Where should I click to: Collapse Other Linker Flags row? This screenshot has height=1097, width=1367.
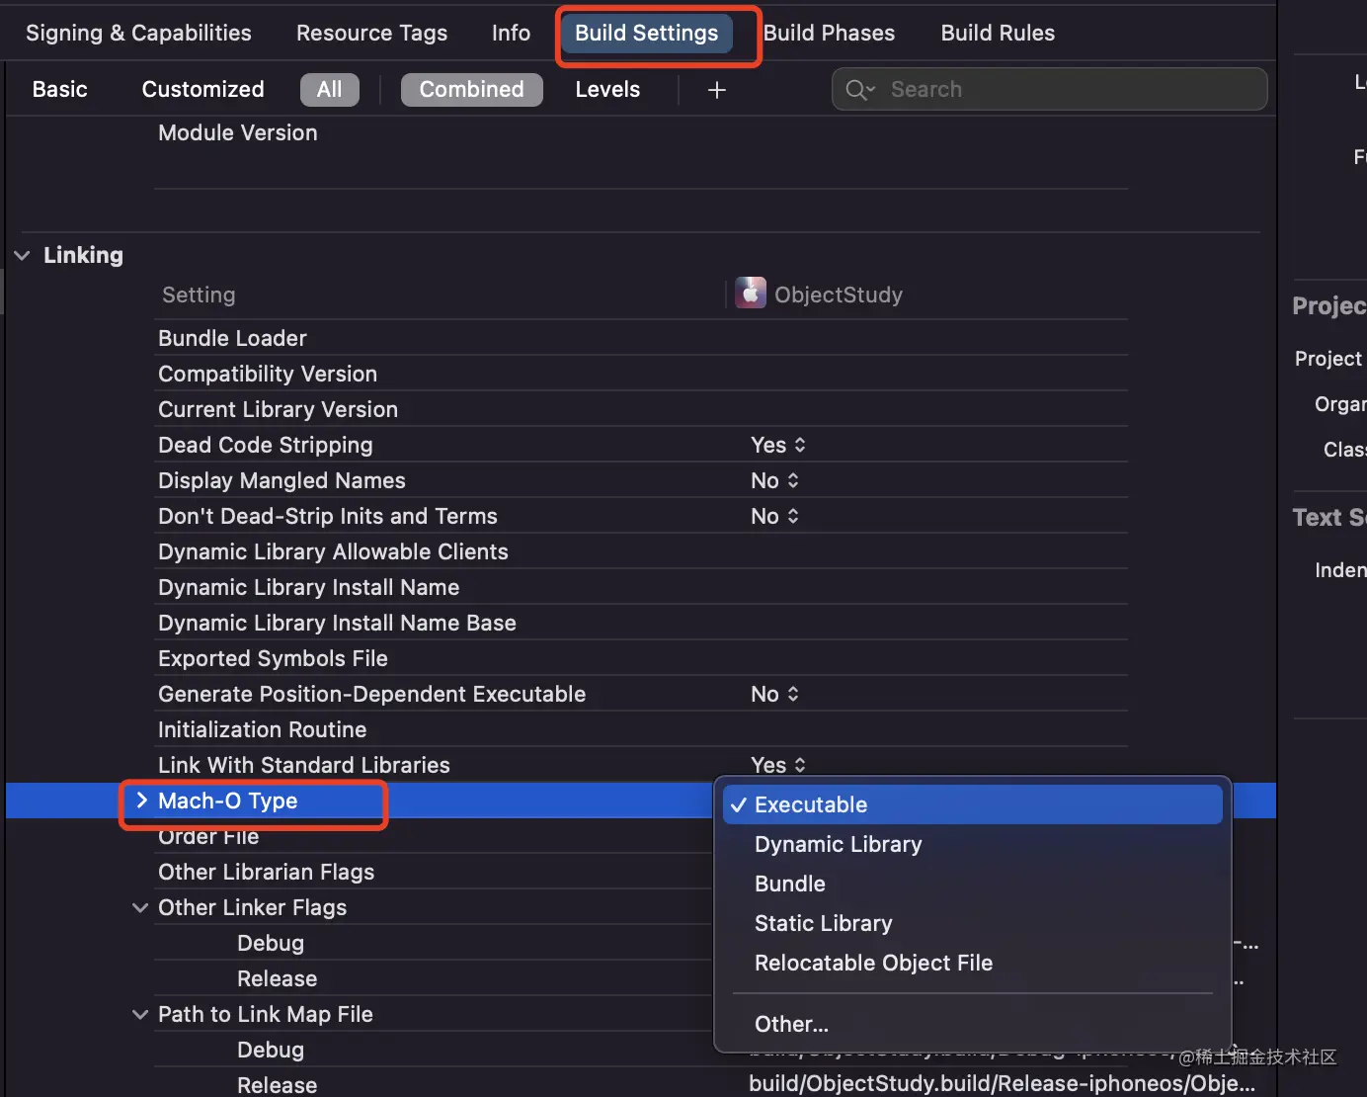tap(140, 907)
